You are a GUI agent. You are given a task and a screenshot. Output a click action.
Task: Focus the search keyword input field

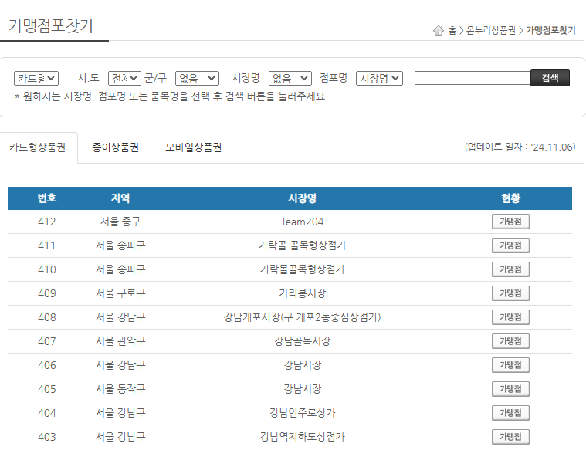[473, 78]
